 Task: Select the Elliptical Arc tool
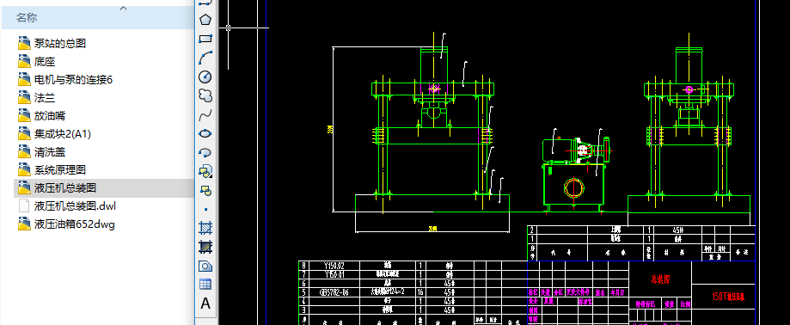tap(205, 152)
